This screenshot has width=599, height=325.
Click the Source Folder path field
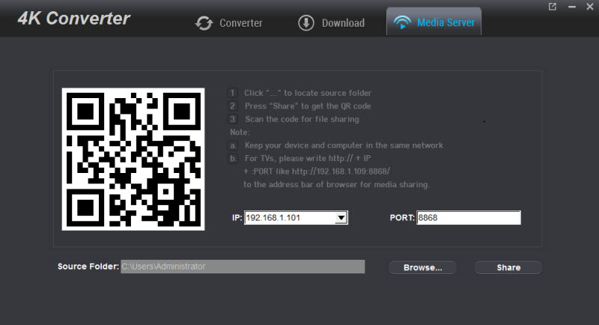pos(243,267)
